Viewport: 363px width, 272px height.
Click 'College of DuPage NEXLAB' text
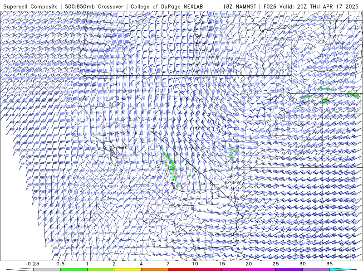(167, 6)
